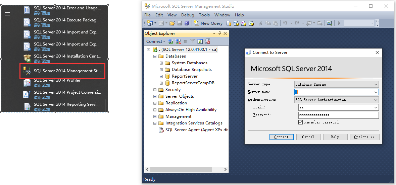Open the Tools menu
The image size is (396, 185).
click(204, 15)
